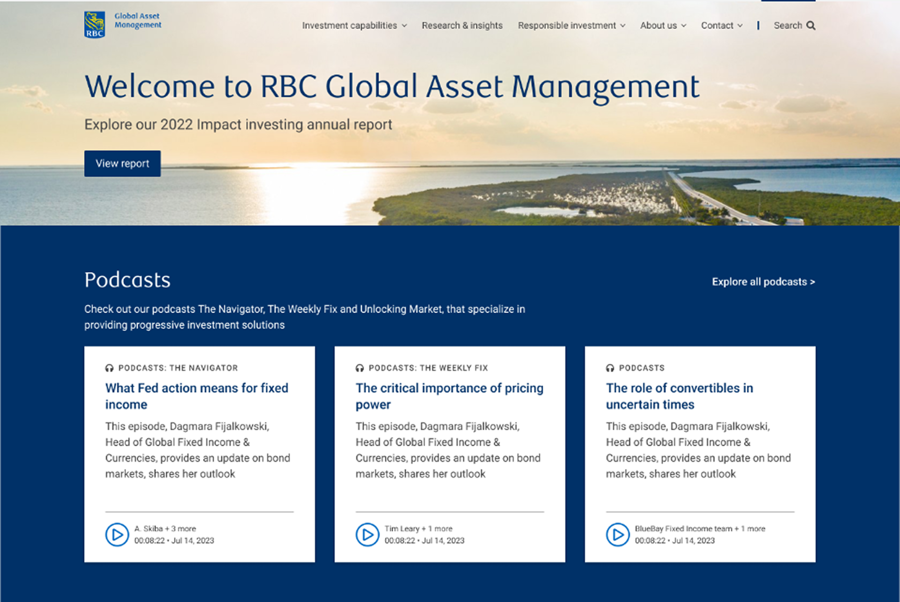This screenshot has width=900, height=602.
Task: Open Research & insights page
Action: coord(462,26)
